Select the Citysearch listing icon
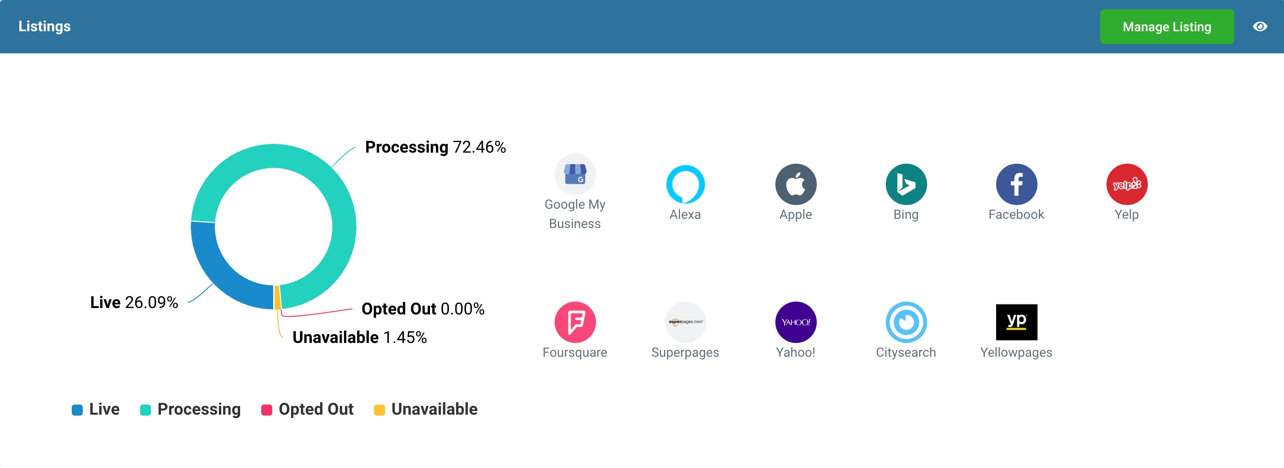1284x468 pixels. pyautogui.click(x=906, y=322)
